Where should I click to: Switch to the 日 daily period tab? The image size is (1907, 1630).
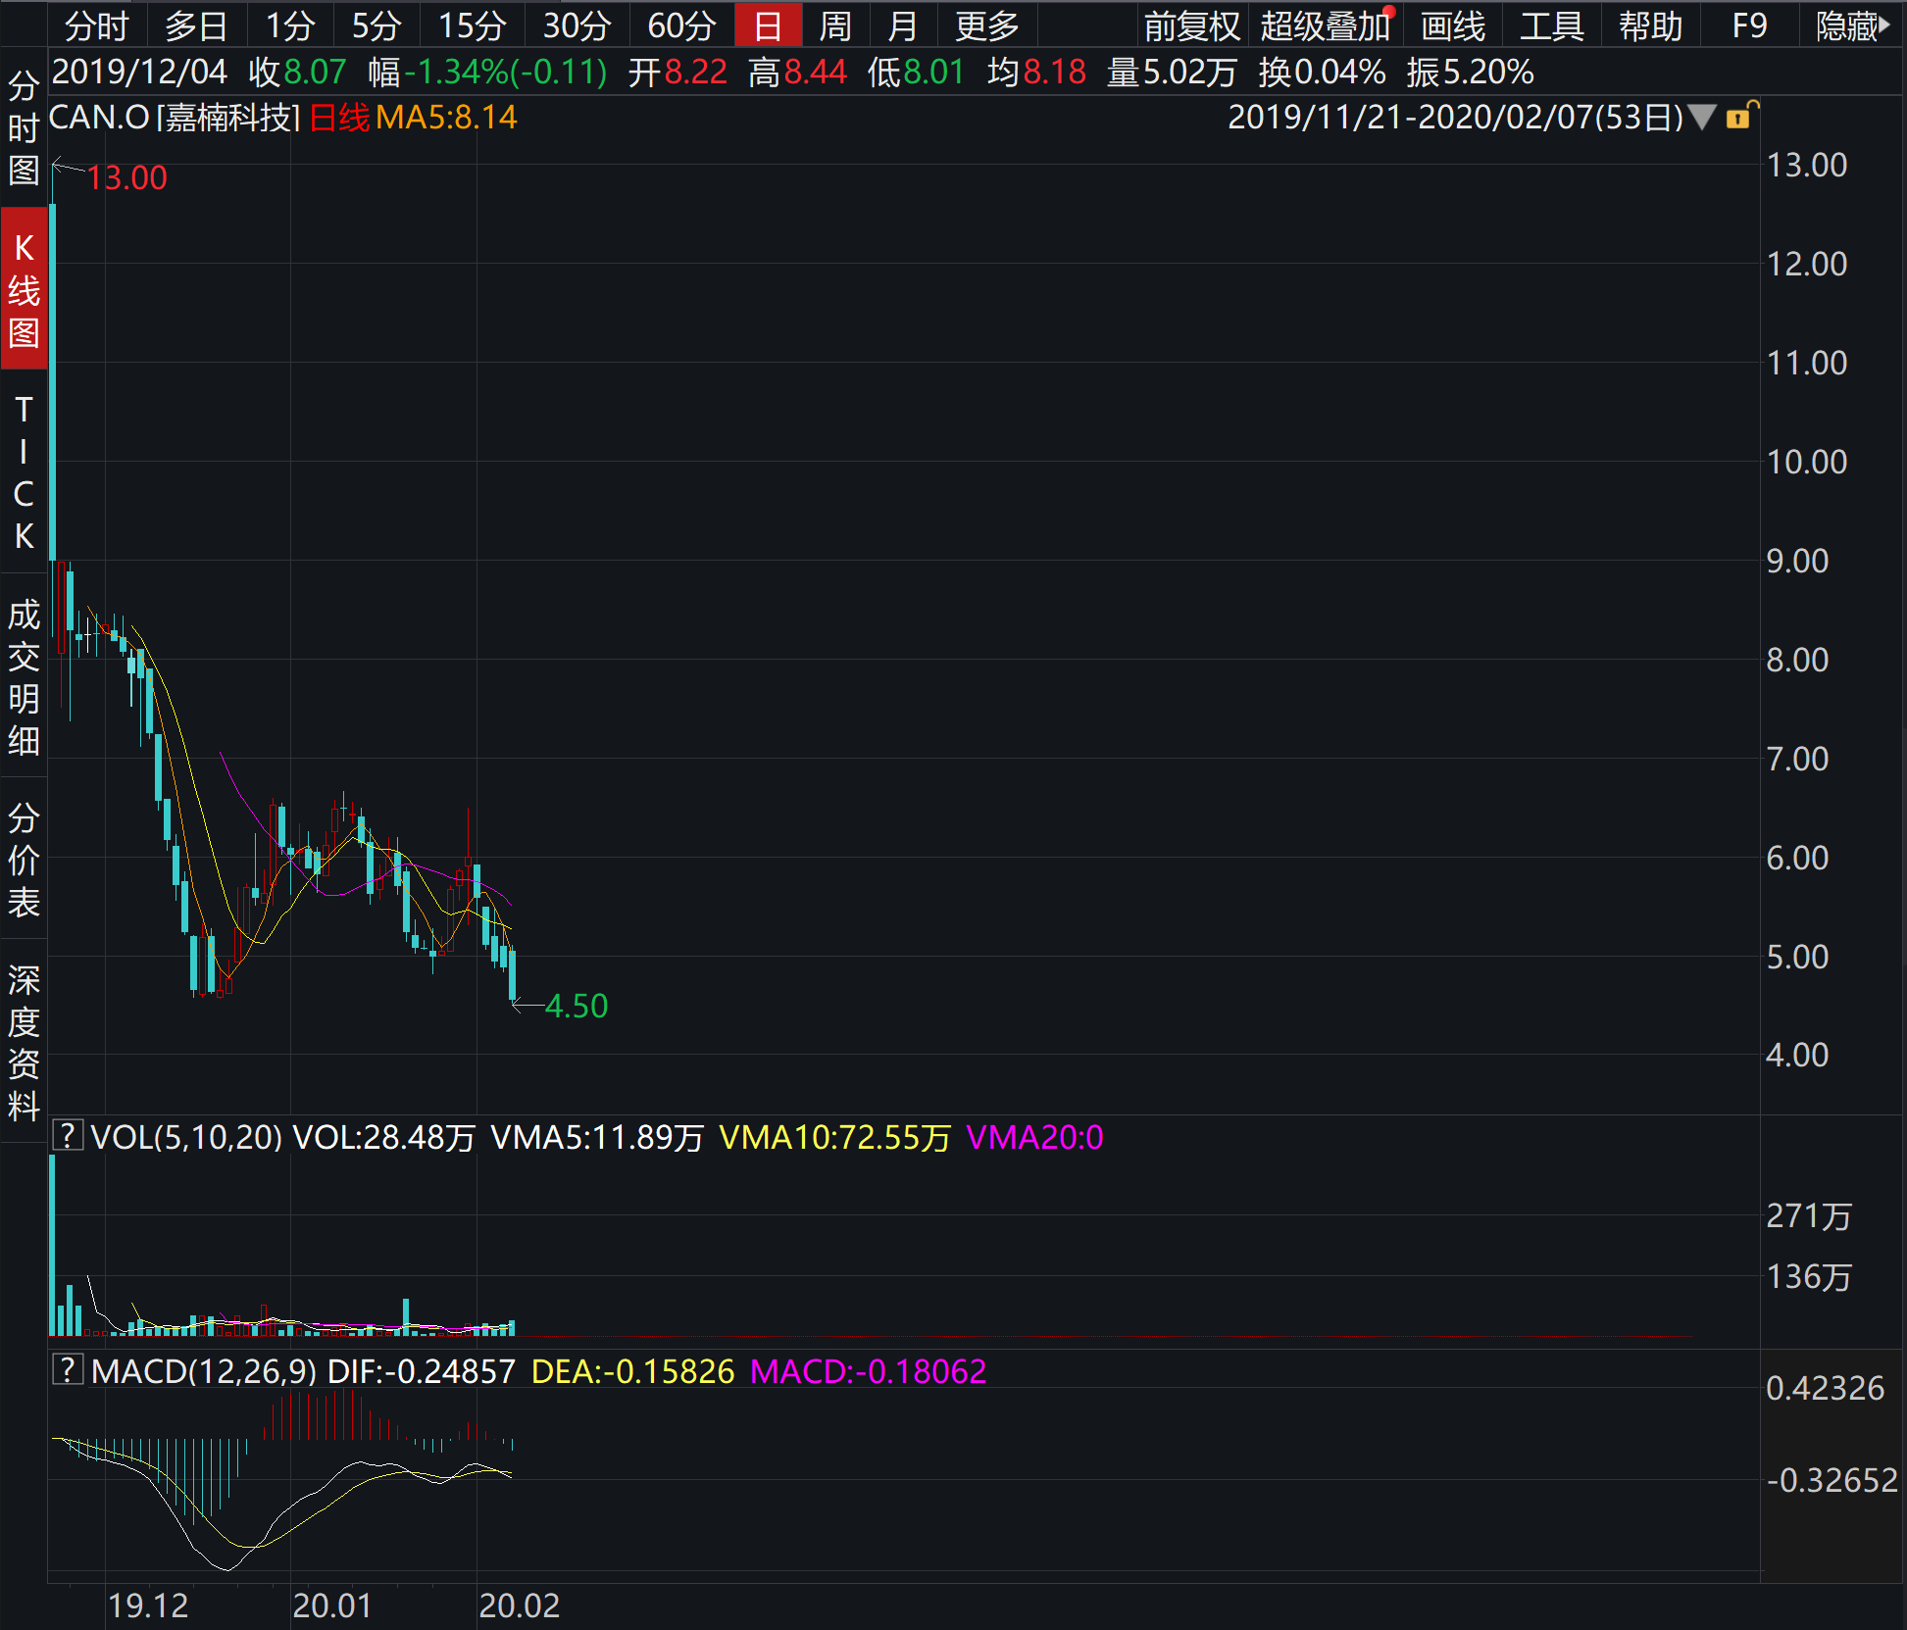[768, 25]
